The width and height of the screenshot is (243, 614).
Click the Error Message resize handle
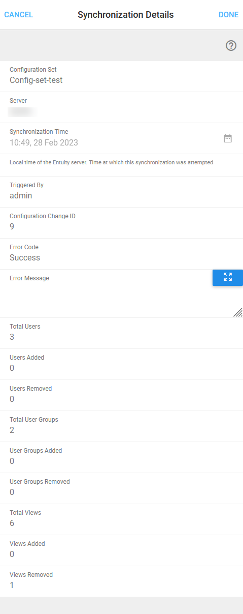[237, 312]
